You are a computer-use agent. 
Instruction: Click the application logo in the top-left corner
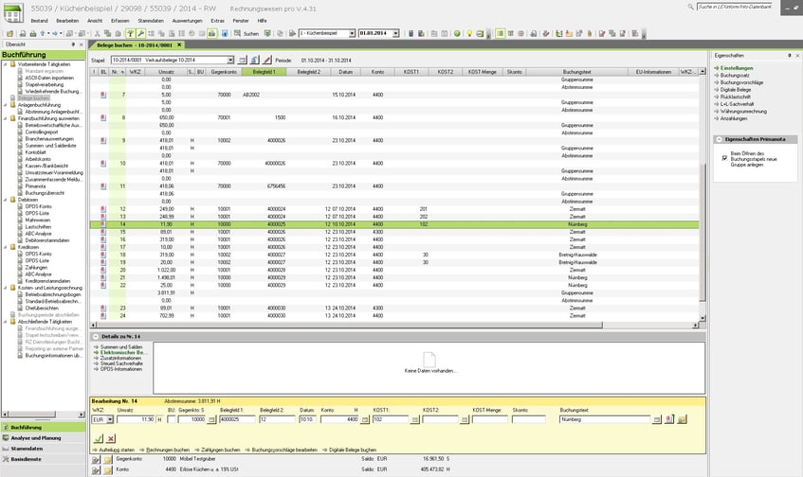[13, 12]
